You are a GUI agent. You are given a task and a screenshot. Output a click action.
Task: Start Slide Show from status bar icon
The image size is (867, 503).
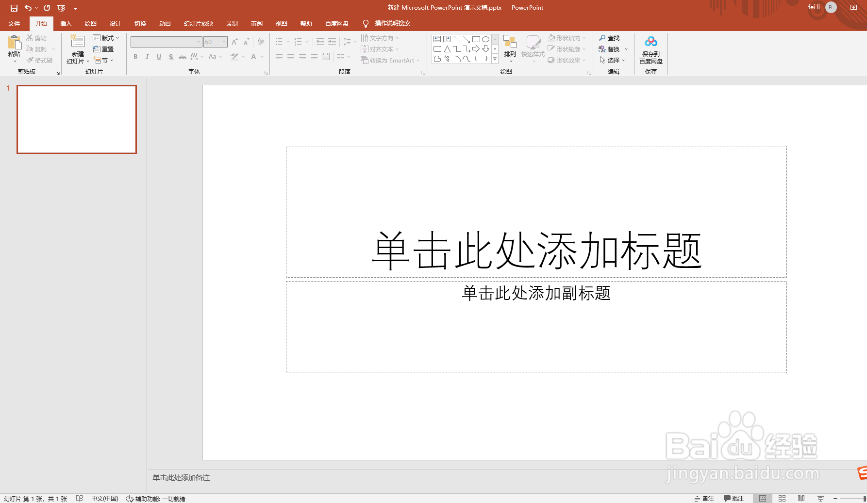click(x=820, y=499)
